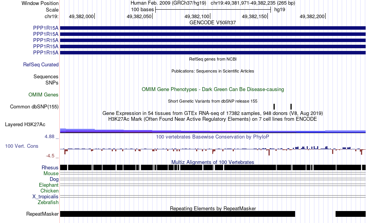Click 'Human Feb. 2009 (GRCh37/hg19)' assembly text
The image size is (366, 223).
coord(168,3)
